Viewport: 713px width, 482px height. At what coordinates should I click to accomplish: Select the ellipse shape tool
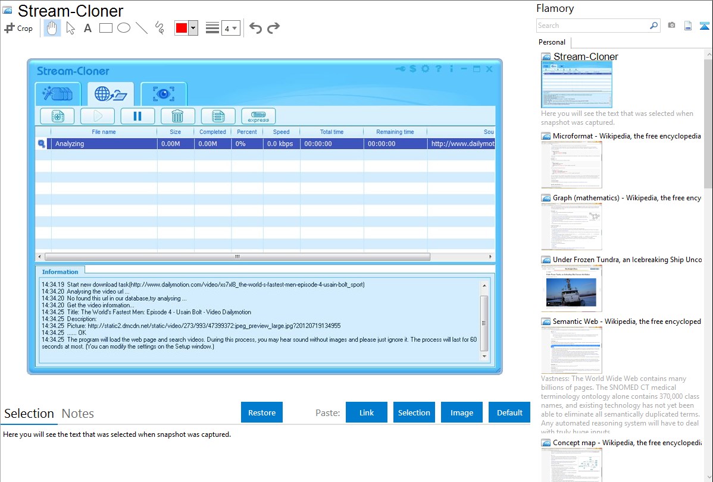pyautogui.click(x=124, y=28)
